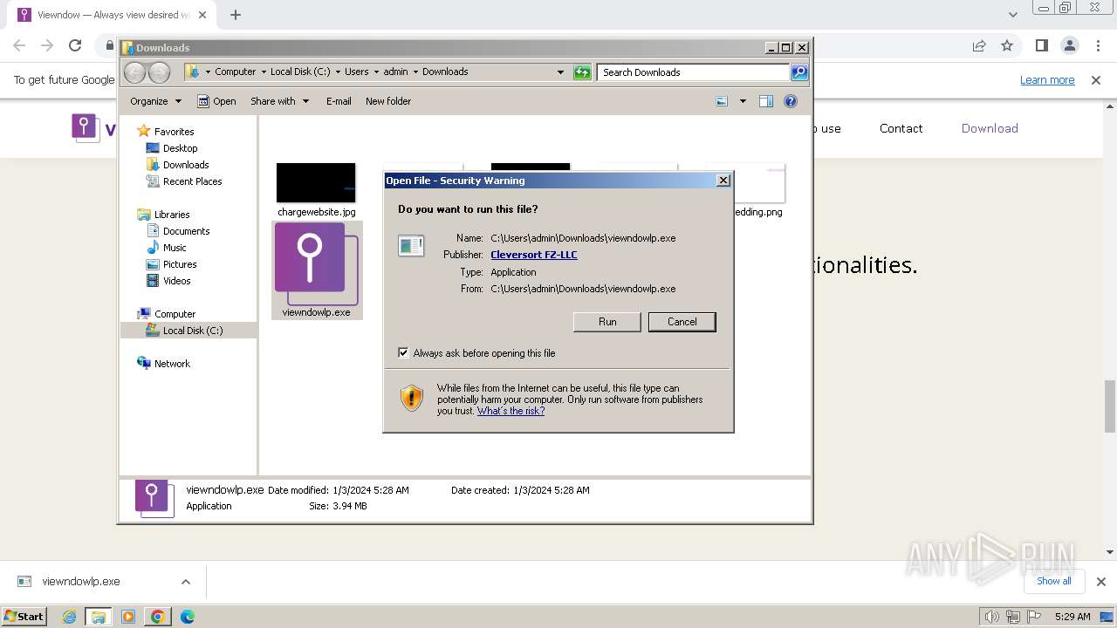The image size is (1117, 628).
Task: Select admin in the address breadcrumb
Action: 395,72
